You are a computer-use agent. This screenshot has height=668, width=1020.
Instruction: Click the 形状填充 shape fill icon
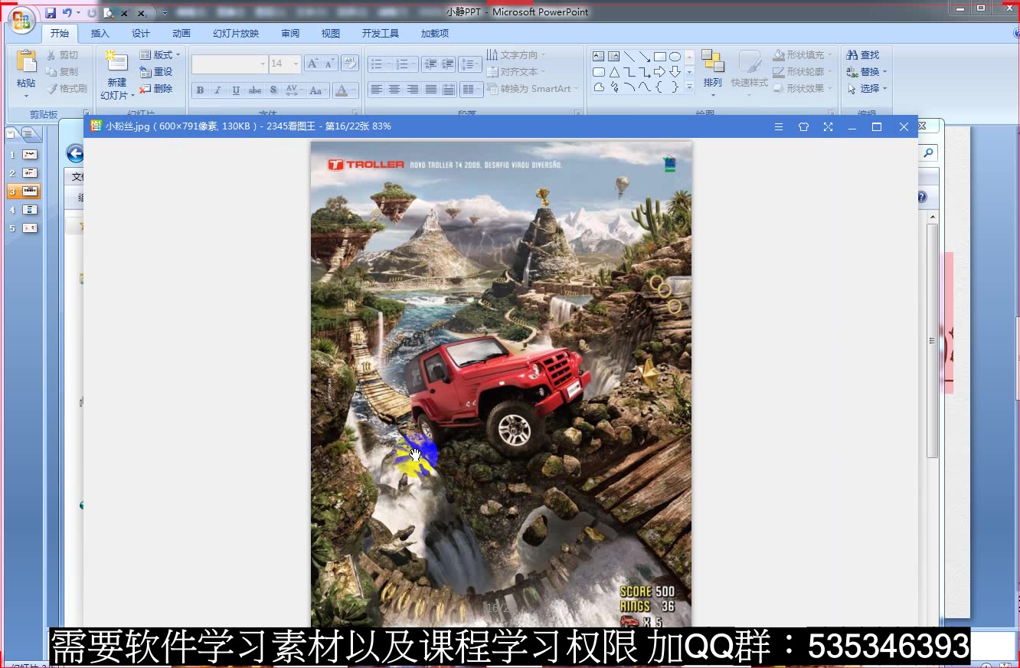click(799, 54)
